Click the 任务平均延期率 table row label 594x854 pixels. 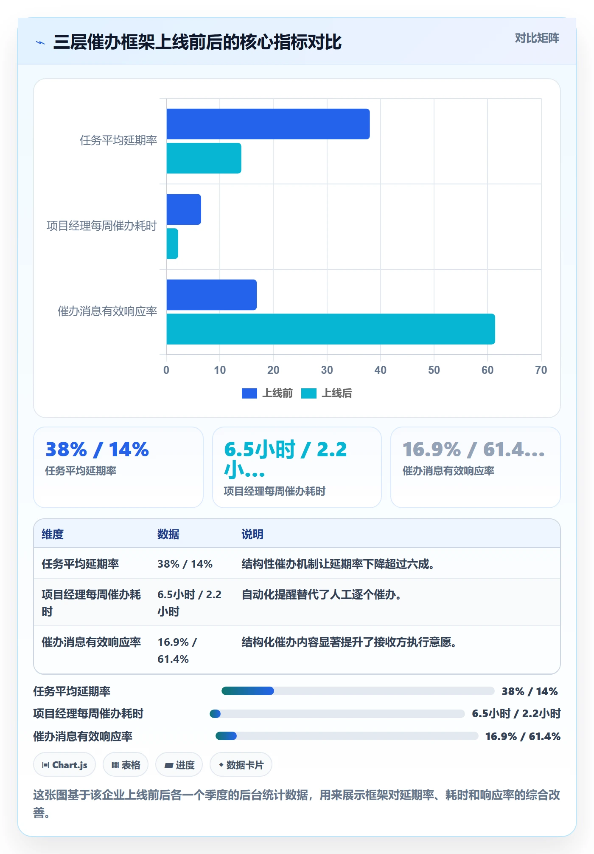click(80, 564)
